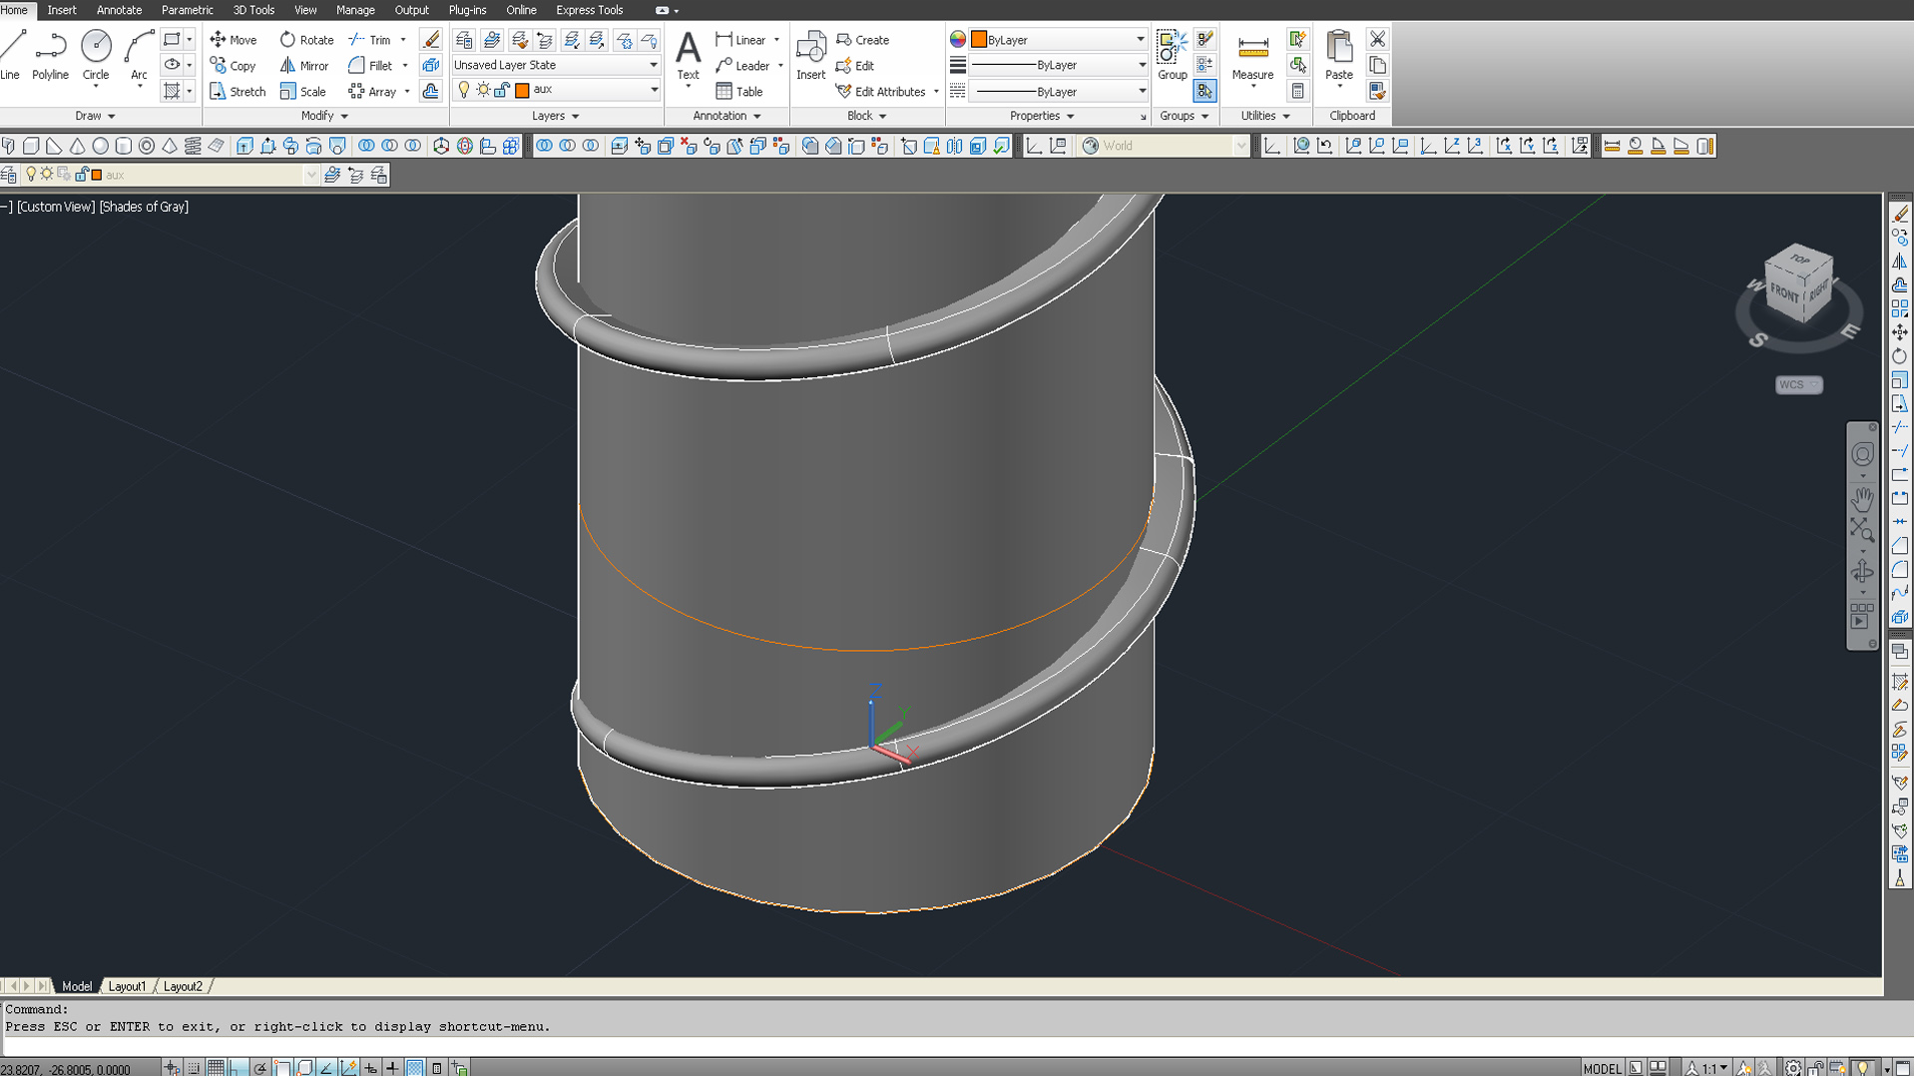Click the Measure utility tool
The width and height of the screenshot is (1916, 1078).
click(1252, 55)
